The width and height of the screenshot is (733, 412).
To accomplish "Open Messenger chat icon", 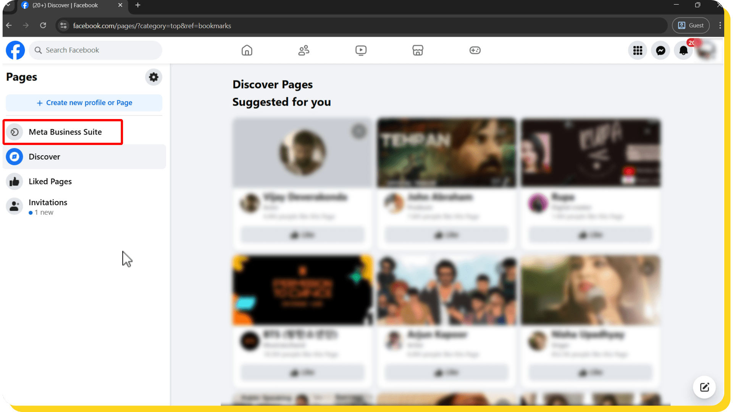I will [660, 50].
